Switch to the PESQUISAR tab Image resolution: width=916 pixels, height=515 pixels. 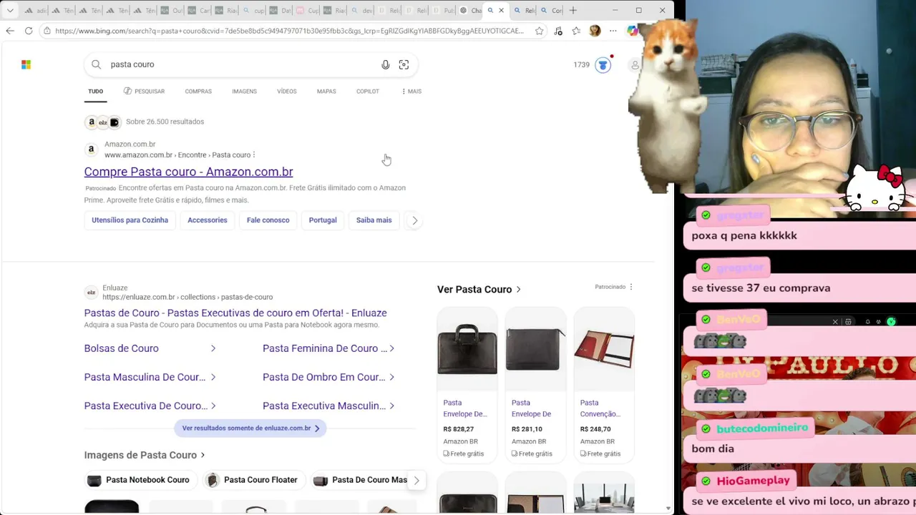[x=144, y=92]
